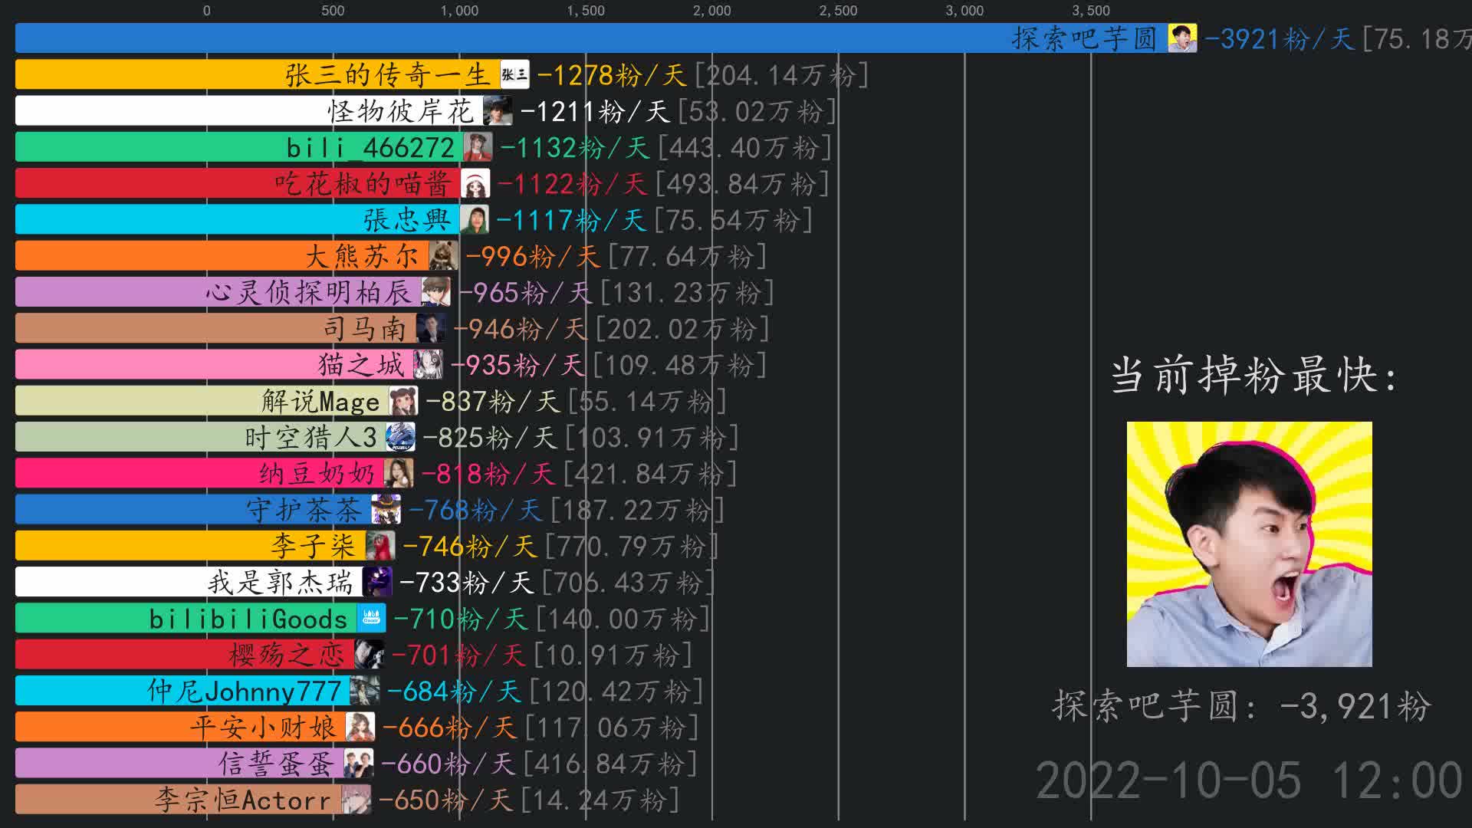Click the 张三 avatar icon beside 张三的传奇一生

(514, 74)
